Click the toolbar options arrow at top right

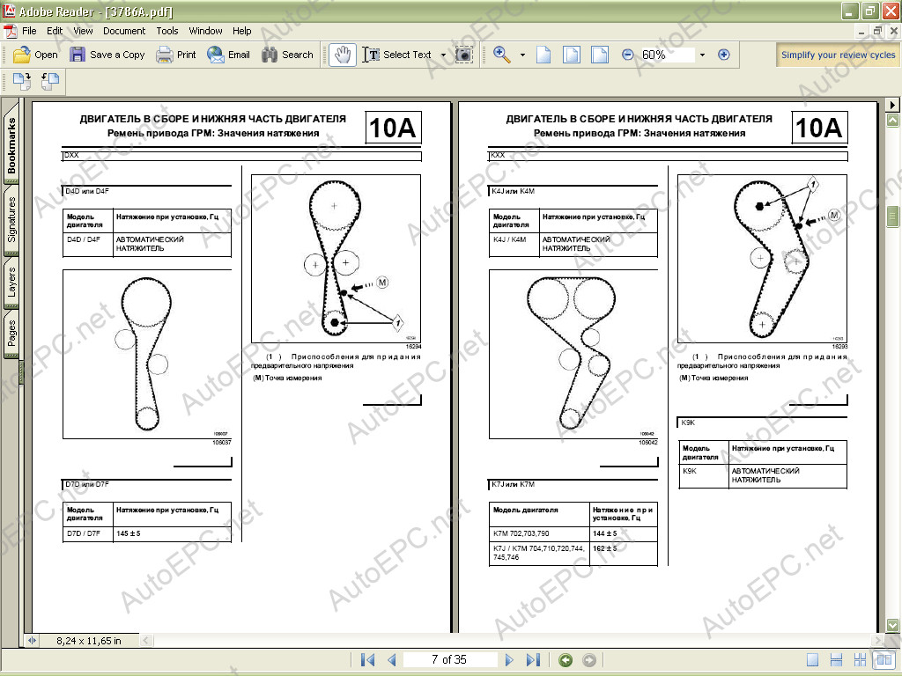(892, 105)
